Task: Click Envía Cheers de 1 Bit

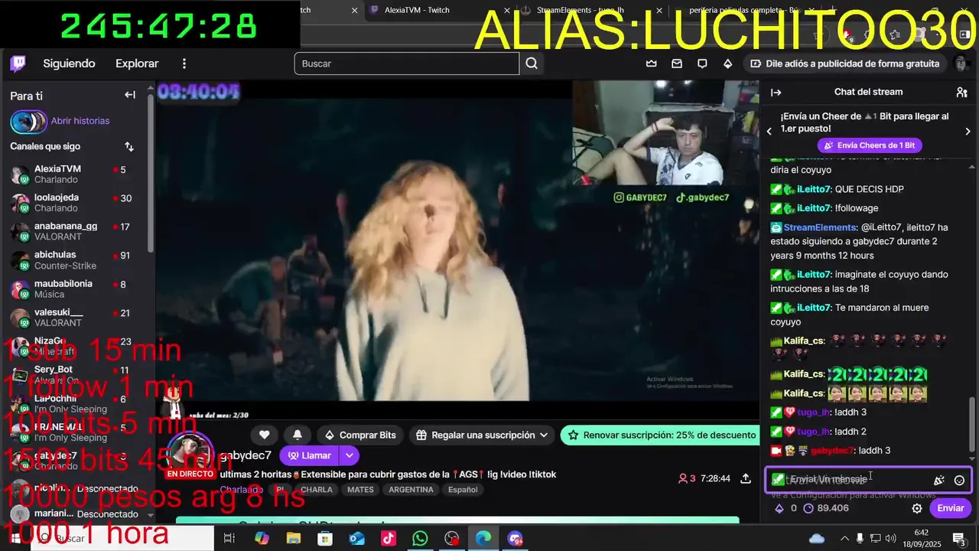Action: [x=869, y=145]
